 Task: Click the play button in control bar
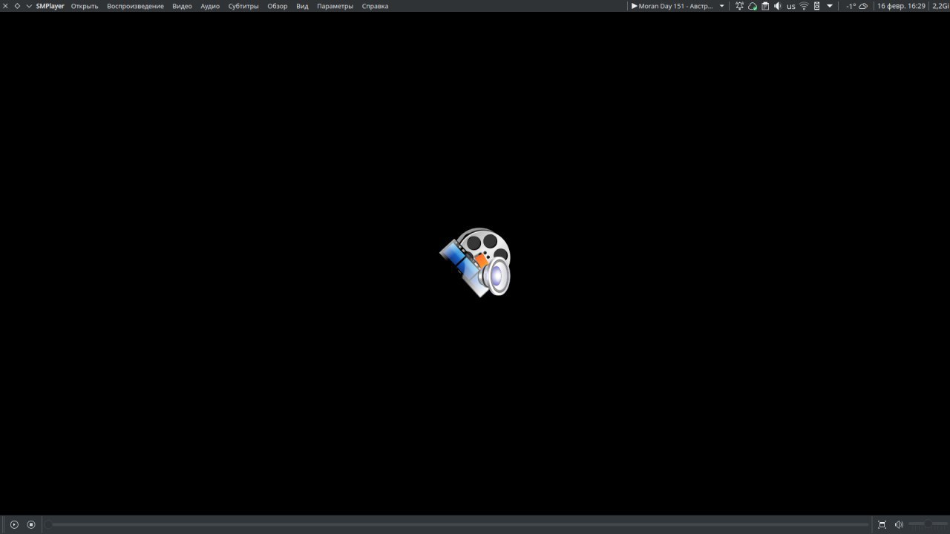click(14, 524)
